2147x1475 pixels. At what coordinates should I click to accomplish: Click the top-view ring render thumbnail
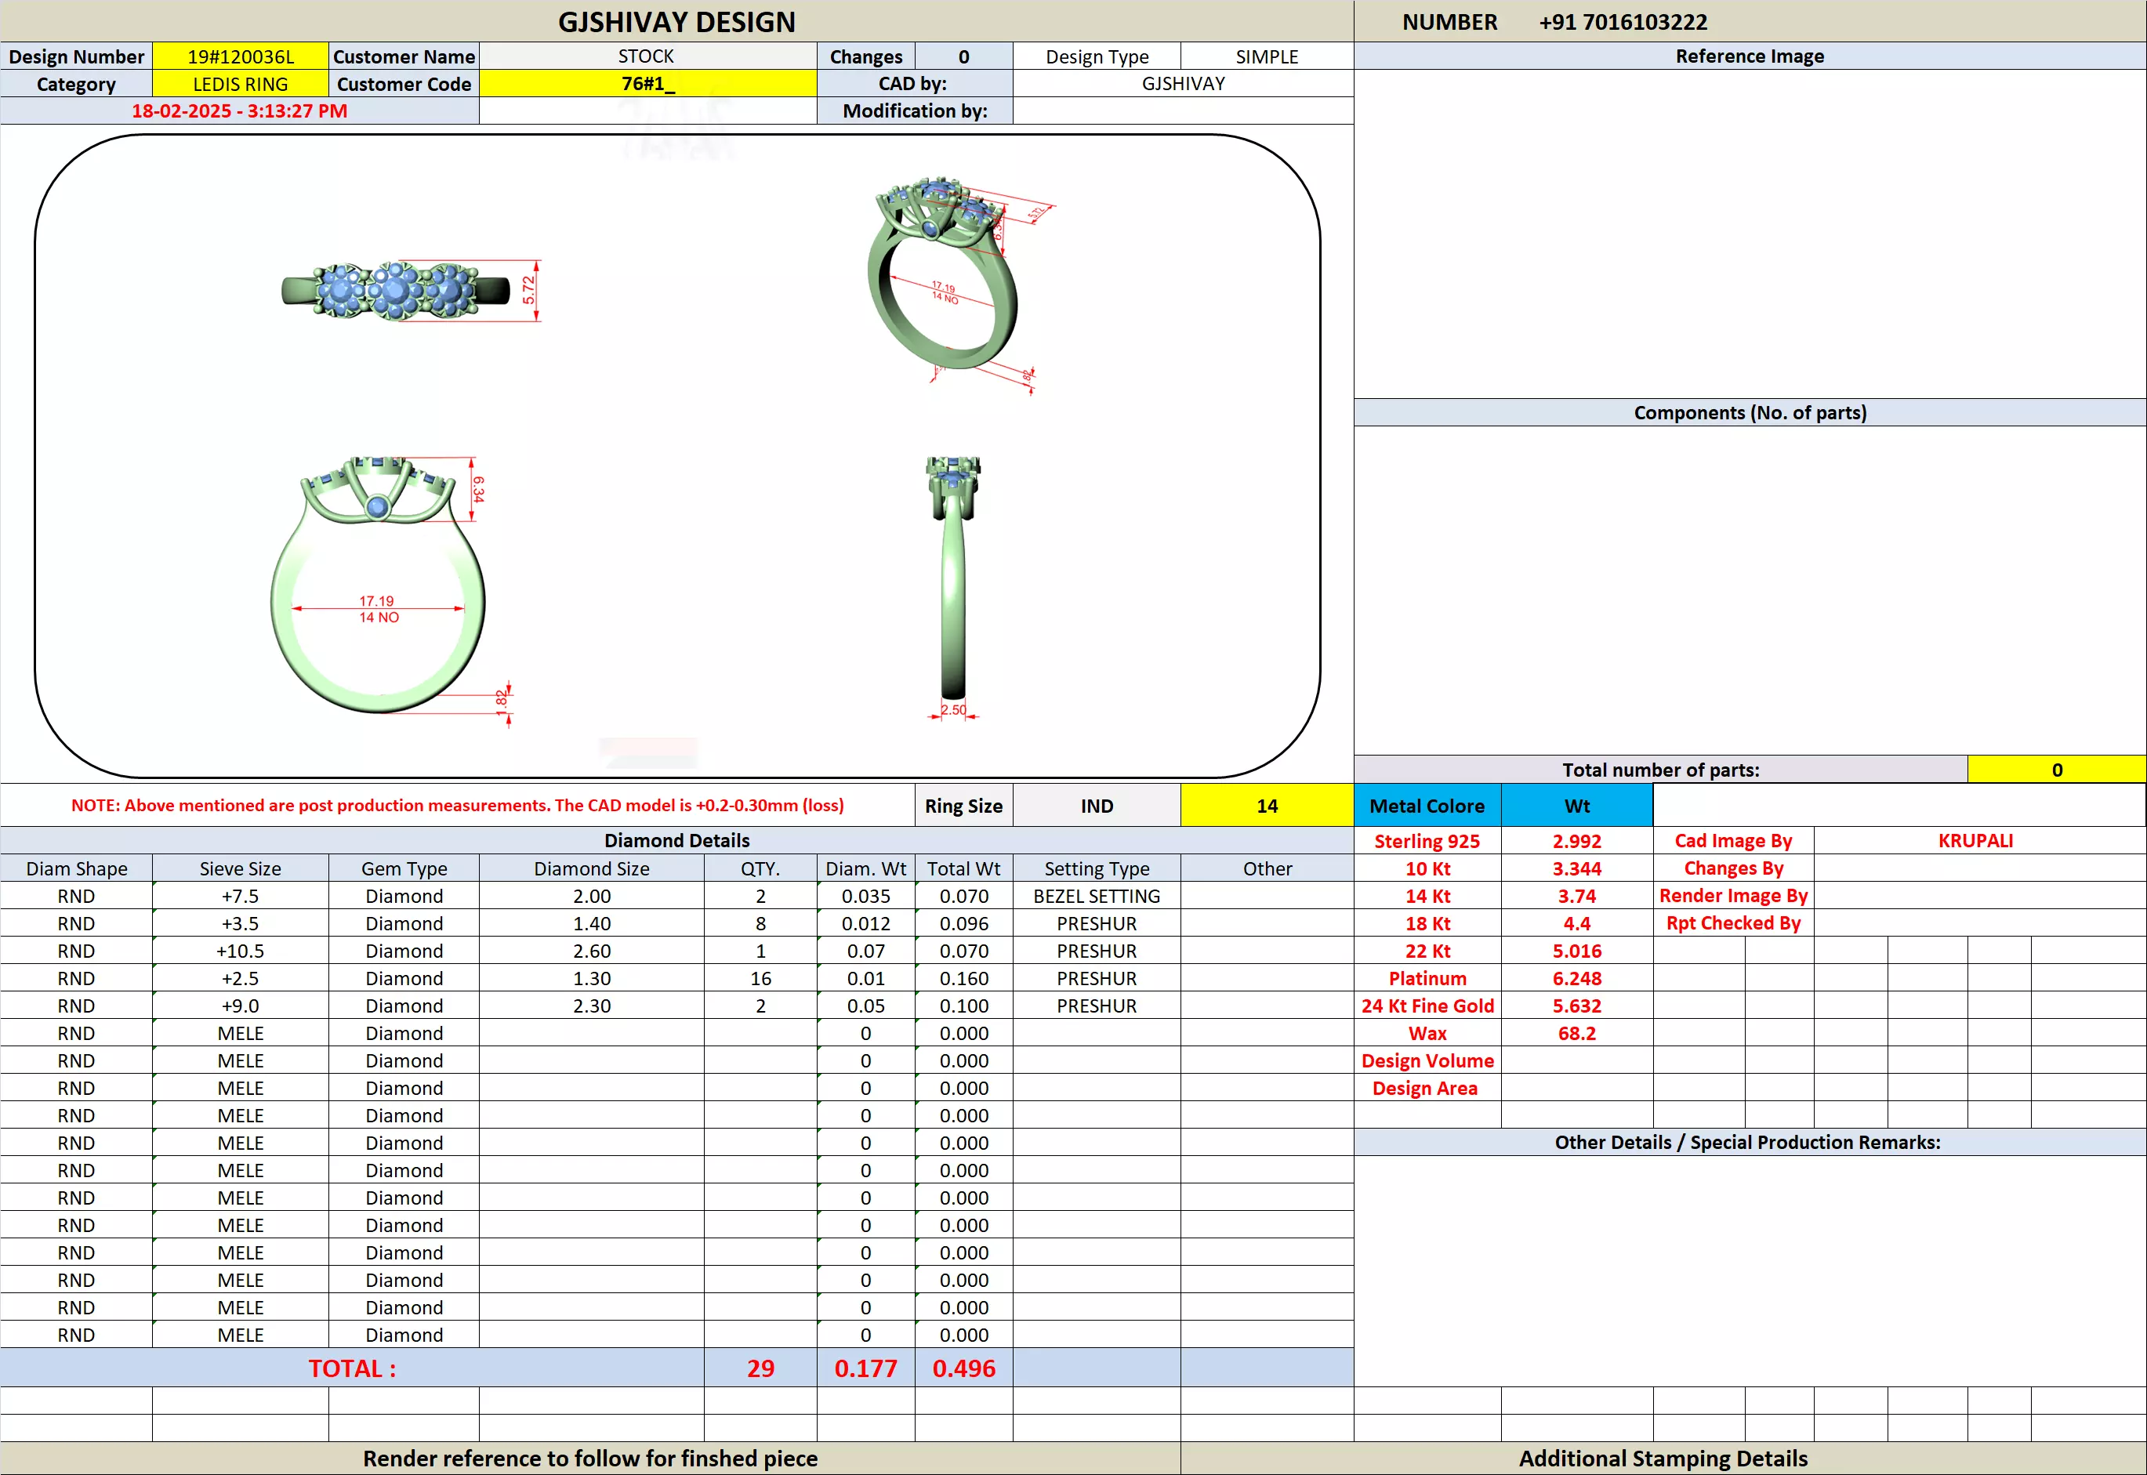point(396,291)
